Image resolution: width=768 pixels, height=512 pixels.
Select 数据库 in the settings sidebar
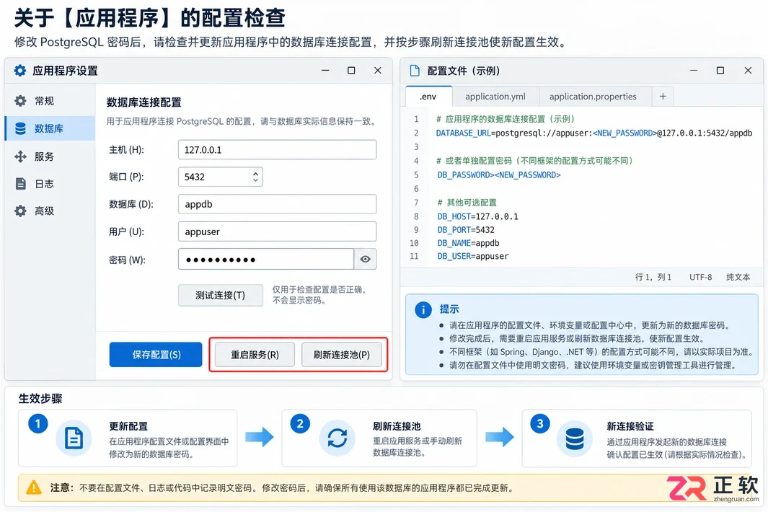click(50, 128)
